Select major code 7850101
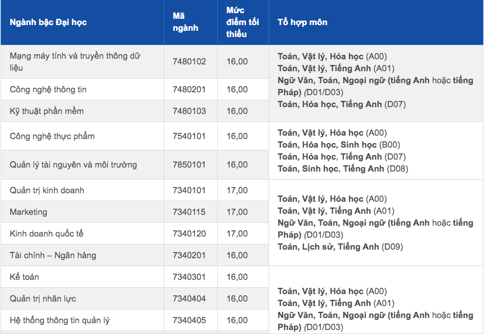This screenshot has height=334, width=484. coord(189,165)
